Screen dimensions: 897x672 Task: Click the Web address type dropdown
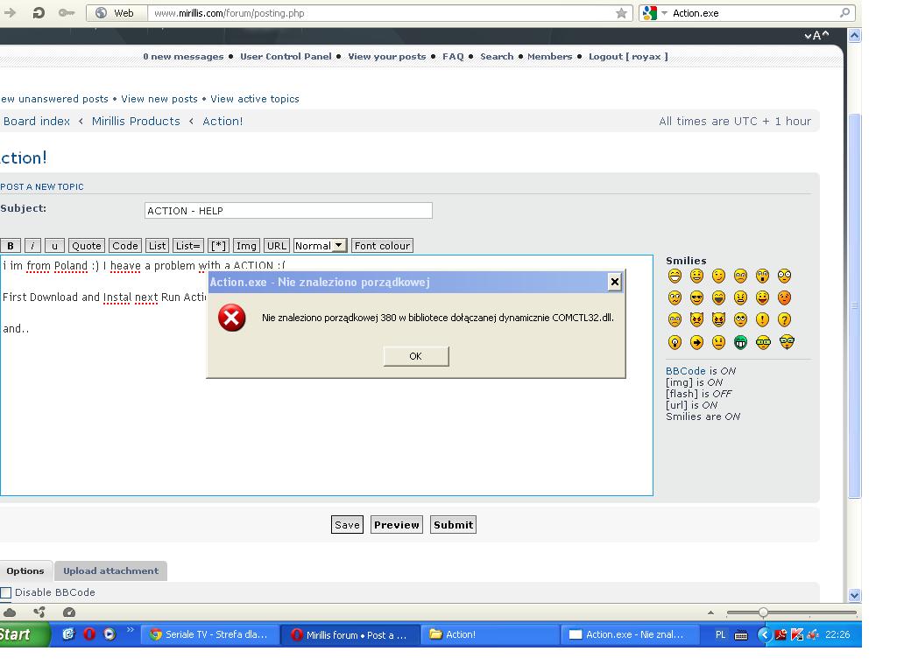[117, 13]
